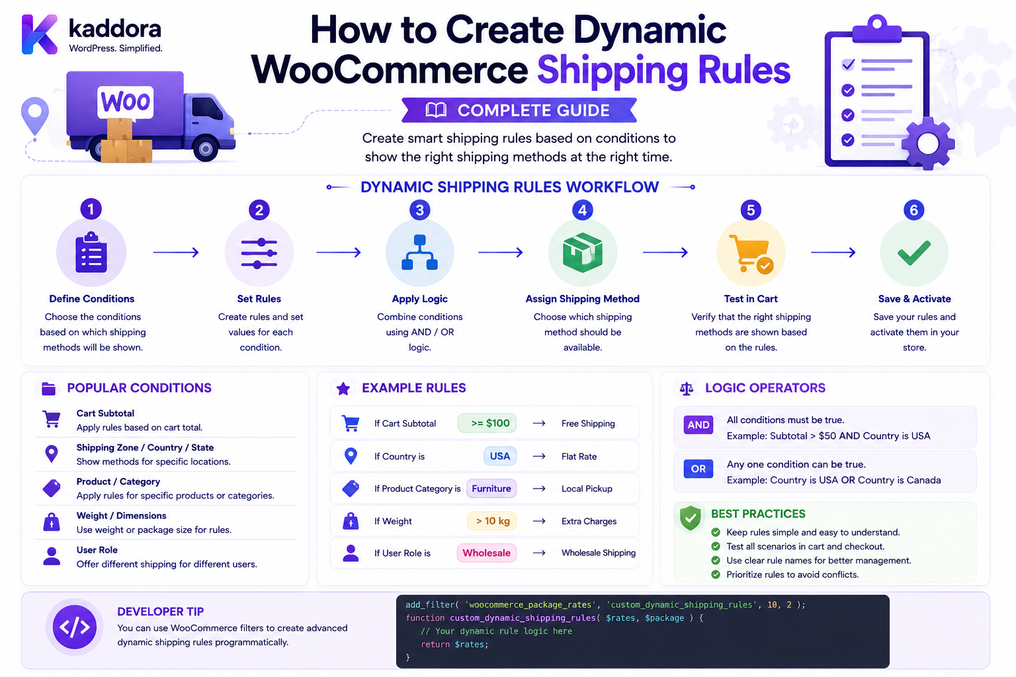Viewport: 1016px width, 677px height.
Task: Click 'Dynamic Shipping Rules Workflow' heading
Action: click(x=510, y=187)
